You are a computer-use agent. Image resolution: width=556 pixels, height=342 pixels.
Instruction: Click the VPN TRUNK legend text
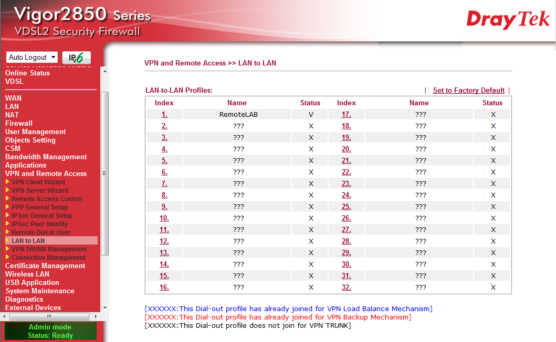[247, 325]
